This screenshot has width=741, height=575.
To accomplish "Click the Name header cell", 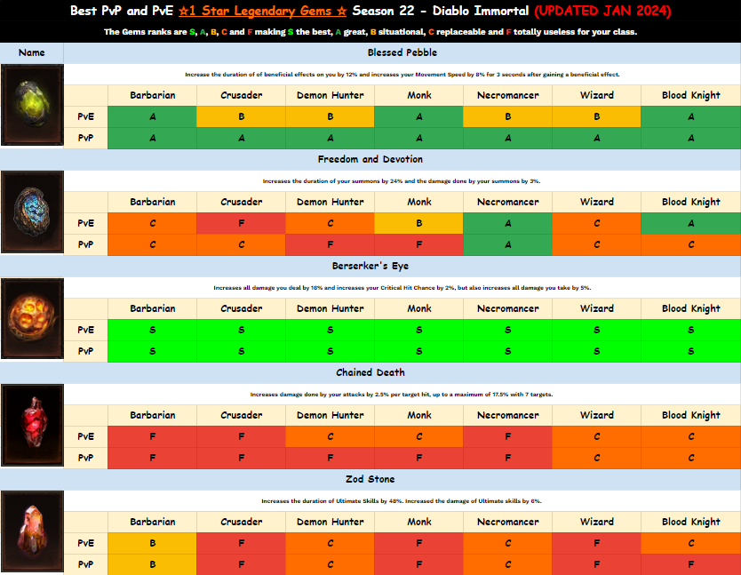I will pyautogui.click(x=32, y=52).
